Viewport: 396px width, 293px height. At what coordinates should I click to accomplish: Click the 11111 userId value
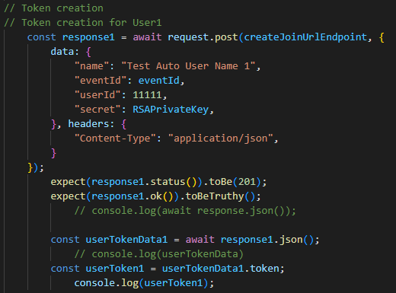(147, 95)
